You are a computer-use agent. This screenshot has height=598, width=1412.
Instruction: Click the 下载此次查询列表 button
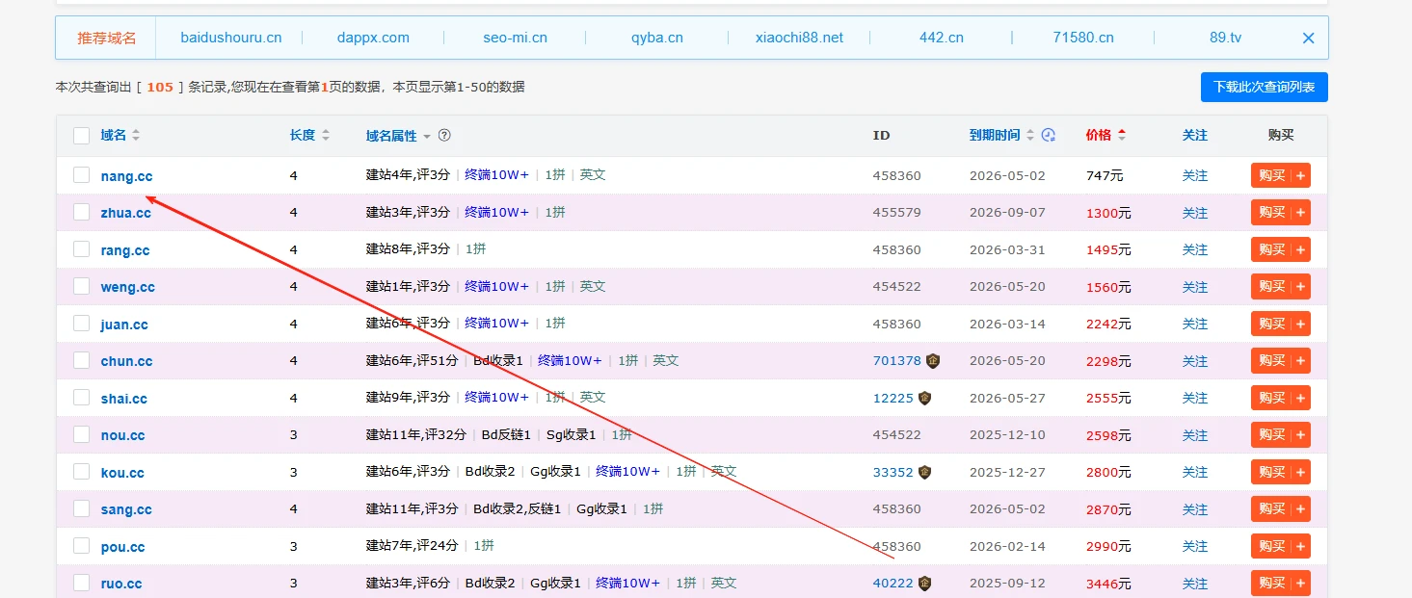click(x=1264, y=87)
